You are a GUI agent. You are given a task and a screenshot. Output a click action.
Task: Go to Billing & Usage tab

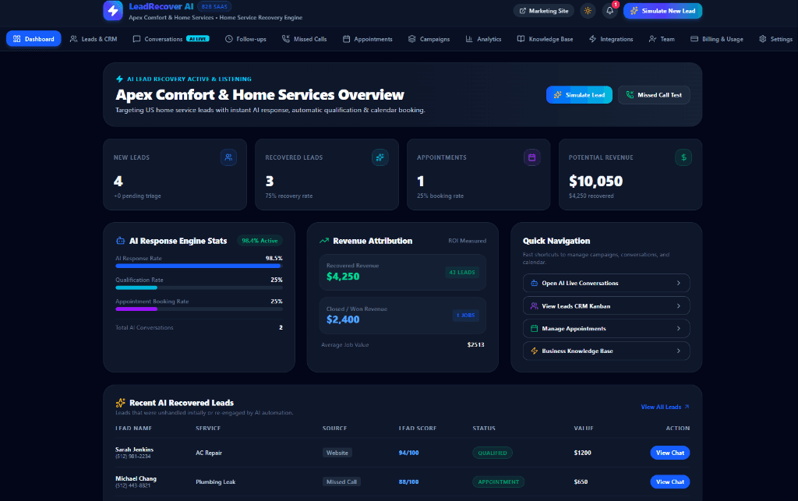click(717, 39)
